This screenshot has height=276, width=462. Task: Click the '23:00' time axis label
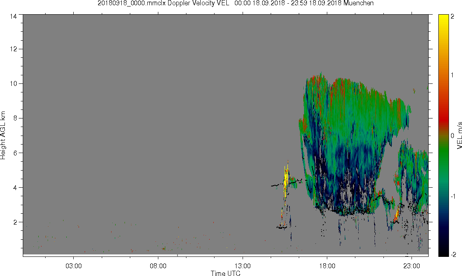(x=412, y=266)
